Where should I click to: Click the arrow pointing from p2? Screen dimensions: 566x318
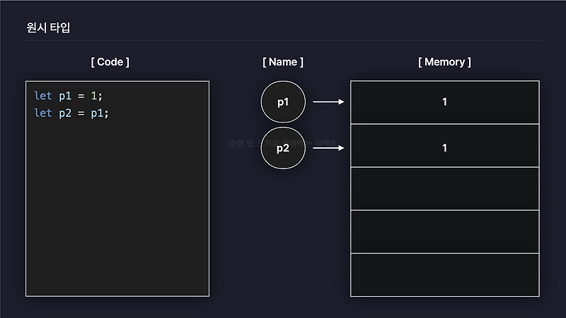tap(328, 148)
